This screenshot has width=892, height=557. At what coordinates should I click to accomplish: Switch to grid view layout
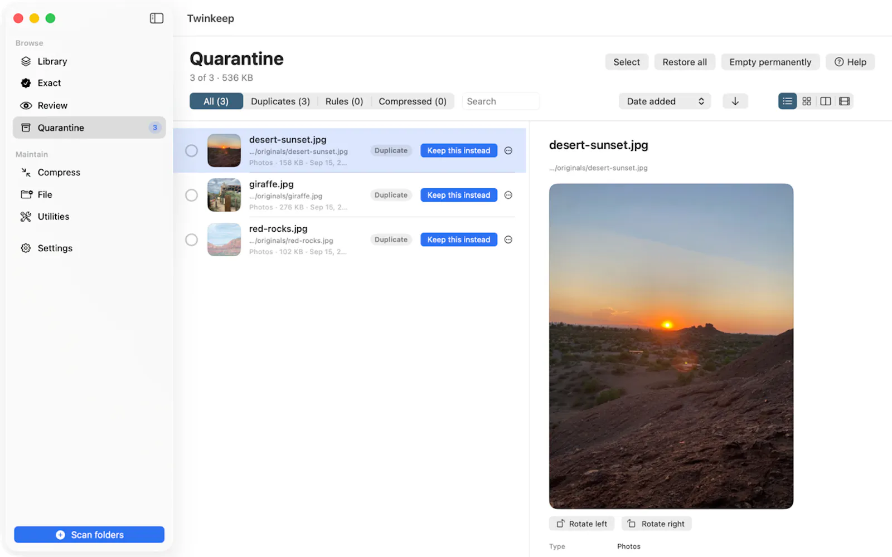[807, 101]
